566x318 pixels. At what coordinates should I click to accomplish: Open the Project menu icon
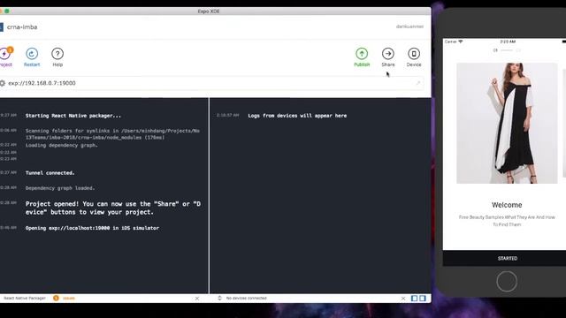tap(5, 54)
